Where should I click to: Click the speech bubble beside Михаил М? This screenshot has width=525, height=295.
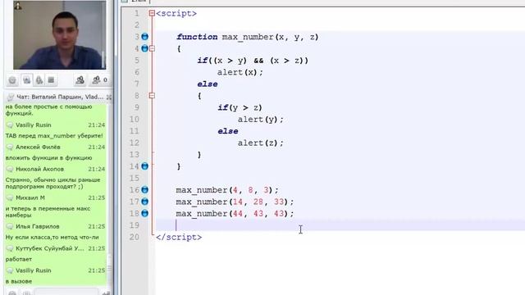point(10,198)
